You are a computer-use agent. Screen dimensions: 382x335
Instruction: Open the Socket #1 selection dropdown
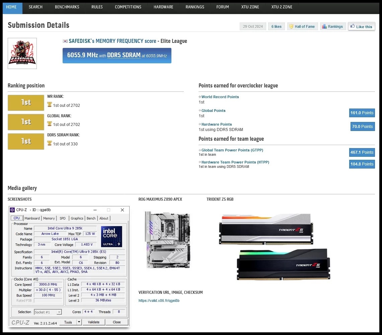[x=48, y=312]
